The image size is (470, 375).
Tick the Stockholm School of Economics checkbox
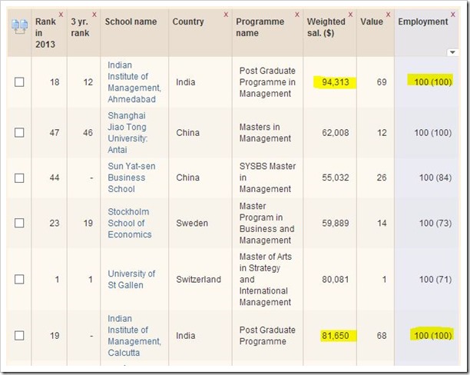19,223
